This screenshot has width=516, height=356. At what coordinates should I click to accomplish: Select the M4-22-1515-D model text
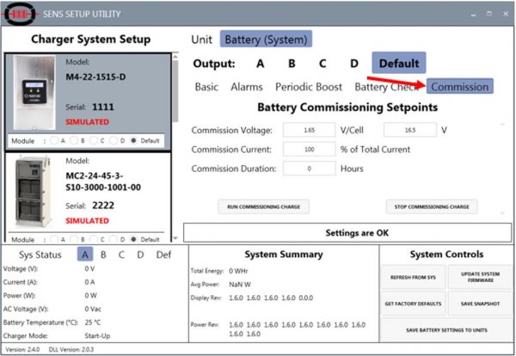[x=95, y=77]
